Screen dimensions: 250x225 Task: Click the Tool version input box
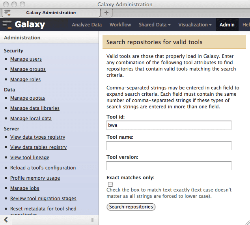[169, 165]
